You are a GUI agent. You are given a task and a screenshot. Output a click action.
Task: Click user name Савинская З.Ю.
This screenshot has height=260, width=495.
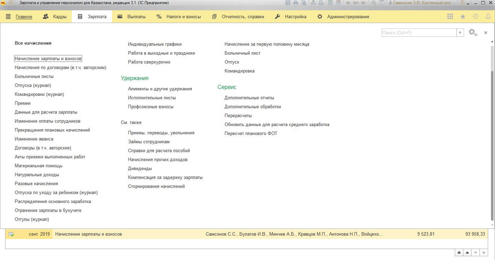point(422,3)
